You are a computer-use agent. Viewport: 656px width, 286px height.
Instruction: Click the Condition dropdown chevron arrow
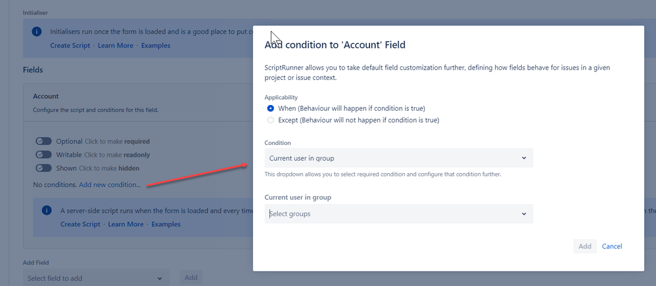click(524, 158)
